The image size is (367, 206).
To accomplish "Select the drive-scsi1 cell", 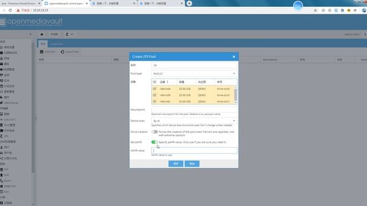I will (223, 101).
